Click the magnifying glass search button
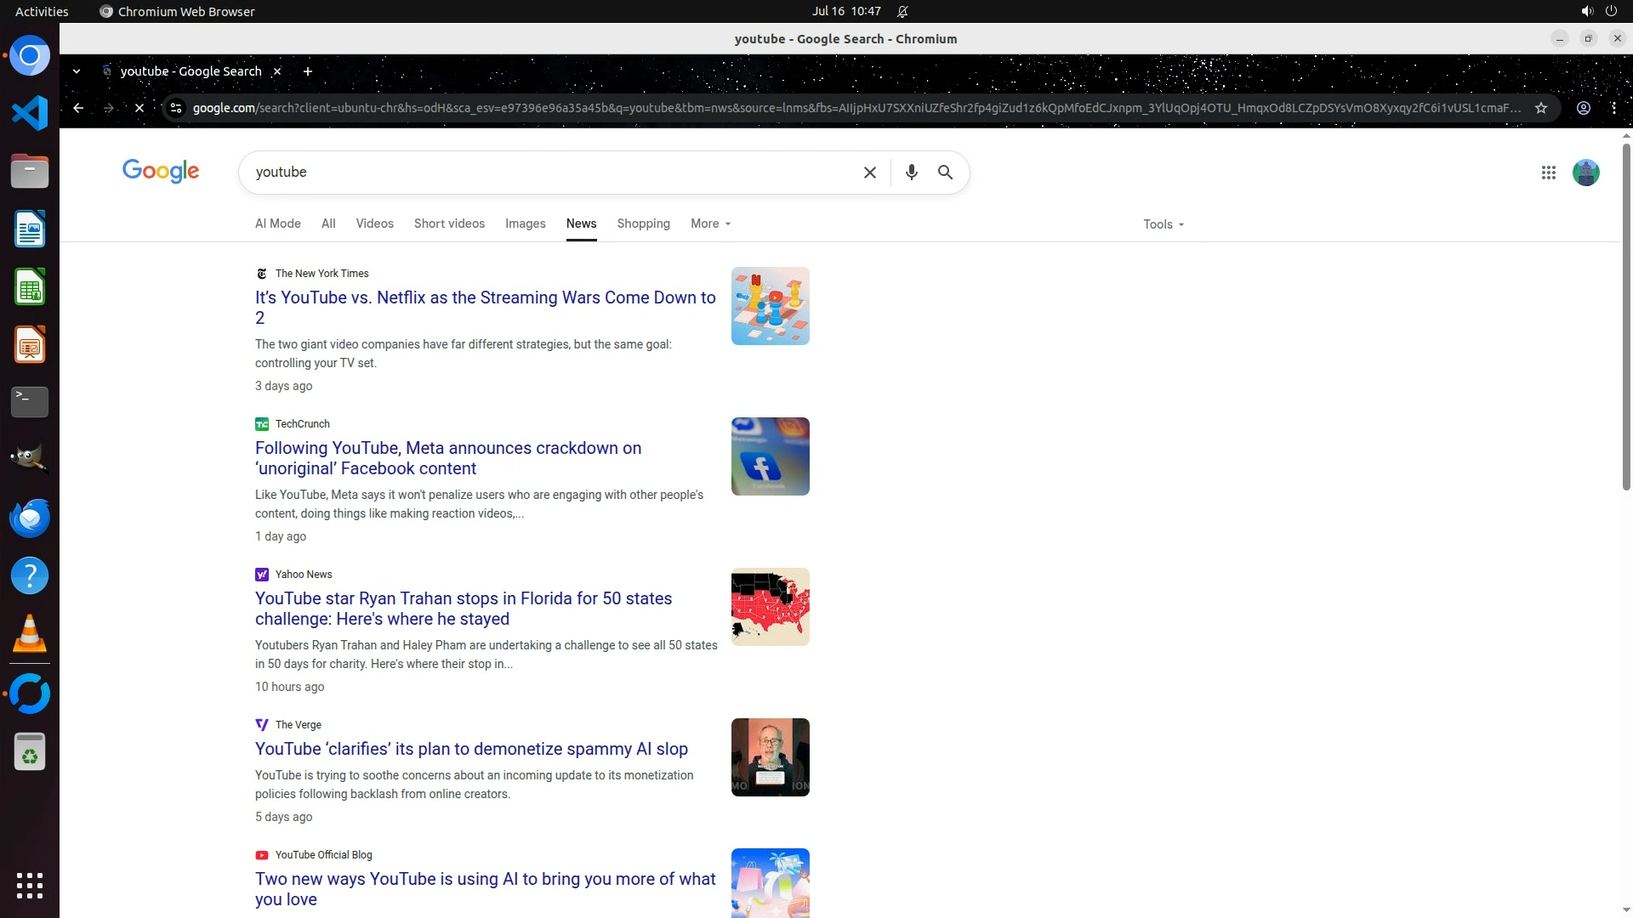Image resolution: width=1633 pixels, height=918 pixels. coord(945,173)
